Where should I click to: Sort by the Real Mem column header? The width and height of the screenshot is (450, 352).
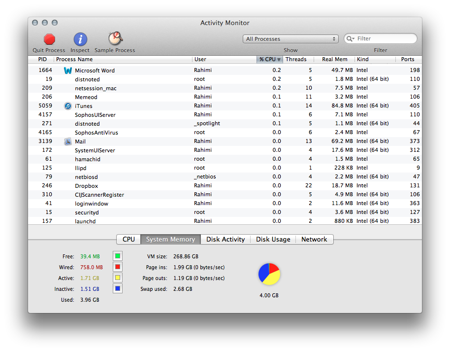[x=334, y=59]
